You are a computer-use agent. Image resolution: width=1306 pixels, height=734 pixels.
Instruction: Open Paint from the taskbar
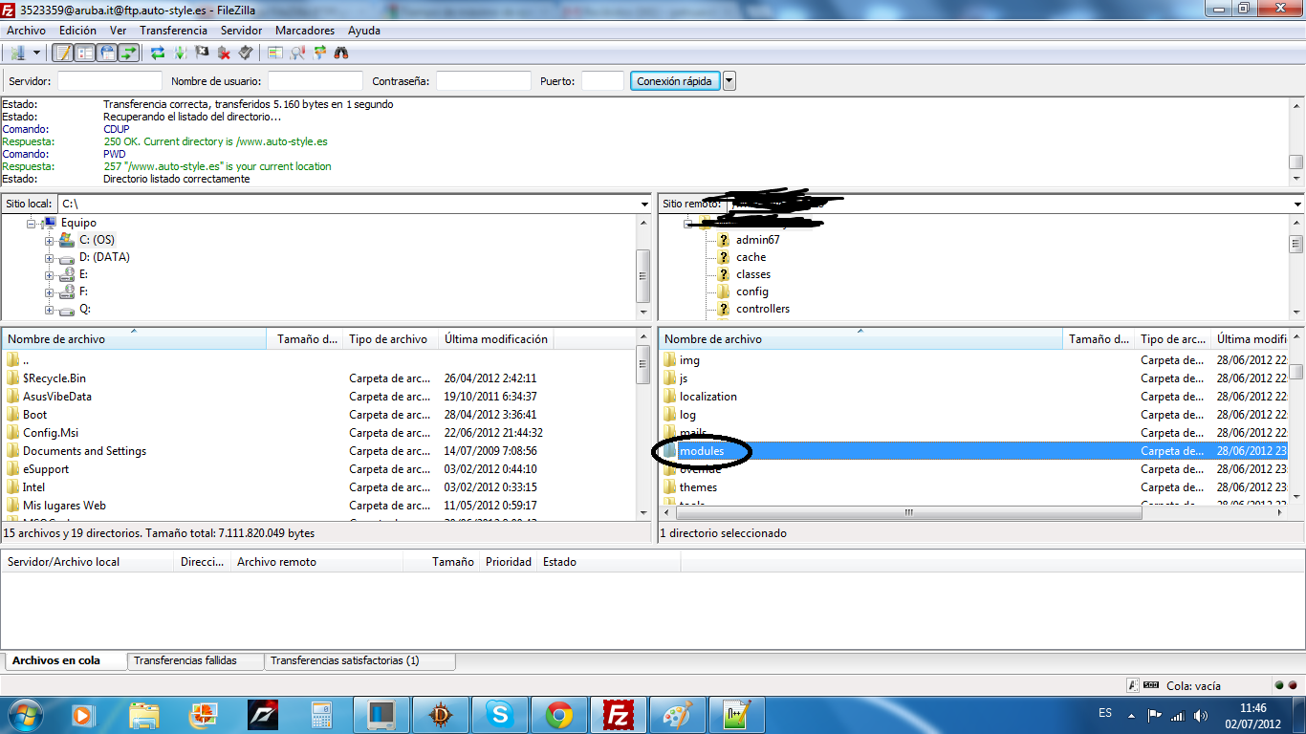click(678, 714)
